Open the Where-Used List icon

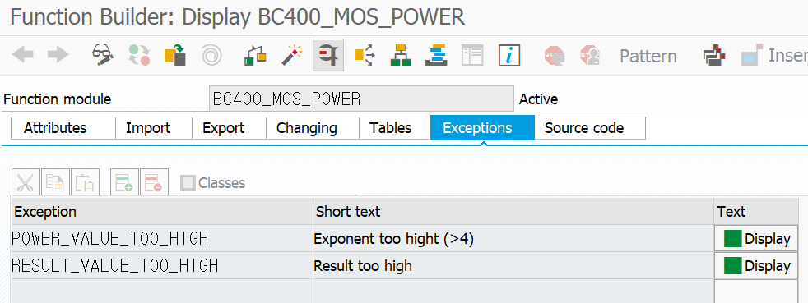point(365,55)
